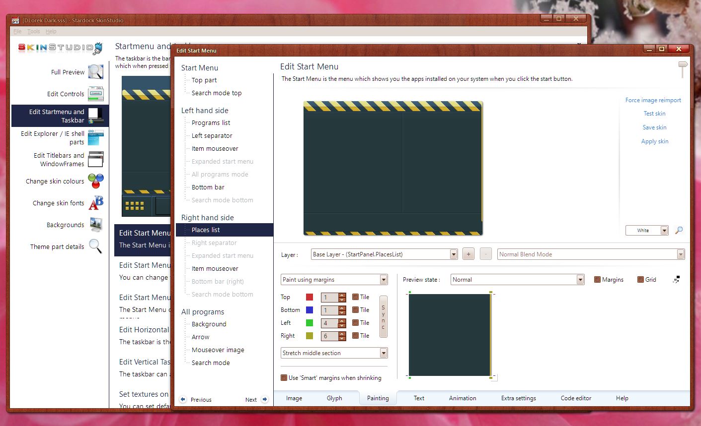This screenshot has width=701, height=426.
Task: Click the Next arrow icon
Action: pyautogui.click(x=265, y=399)
